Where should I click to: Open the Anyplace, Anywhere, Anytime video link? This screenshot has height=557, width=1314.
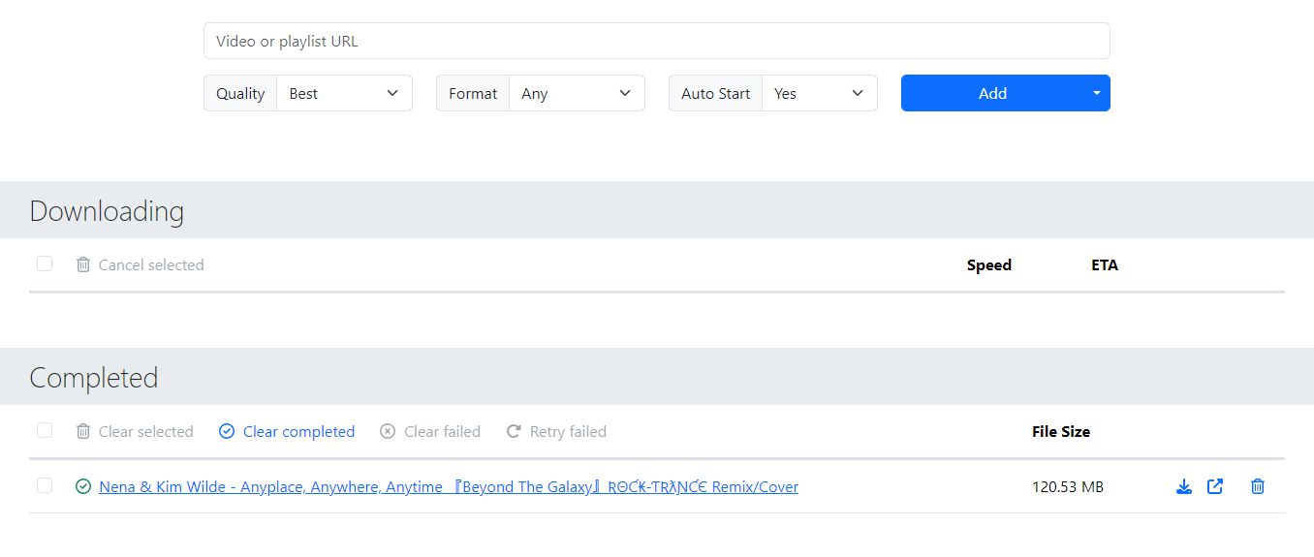click(x=449, y=487)
